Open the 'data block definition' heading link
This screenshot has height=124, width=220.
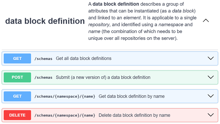45,21
